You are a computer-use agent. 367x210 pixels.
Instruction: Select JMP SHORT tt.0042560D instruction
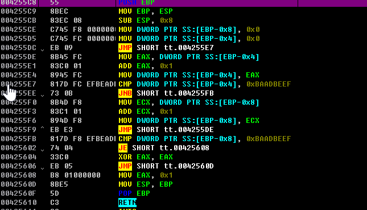point(166,166)
